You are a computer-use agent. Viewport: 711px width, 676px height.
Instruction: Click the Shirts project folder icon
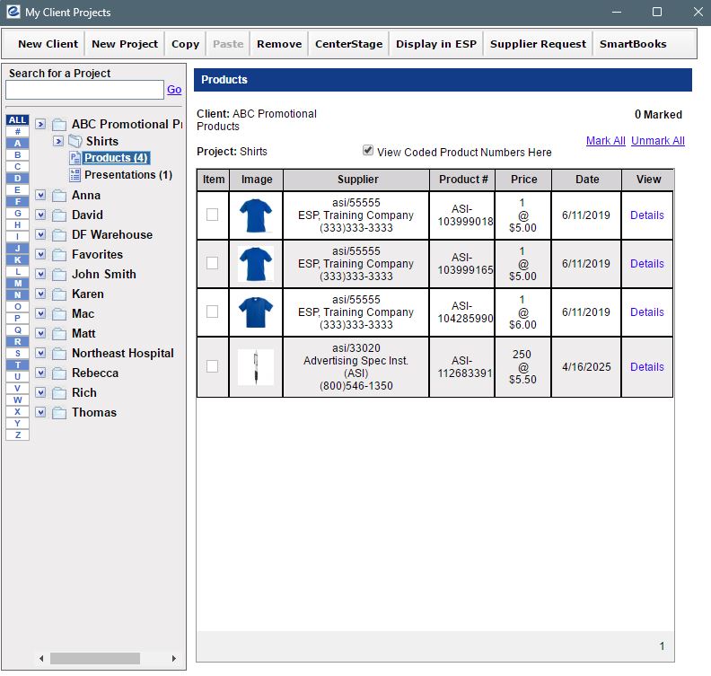[x=75, y=141]
